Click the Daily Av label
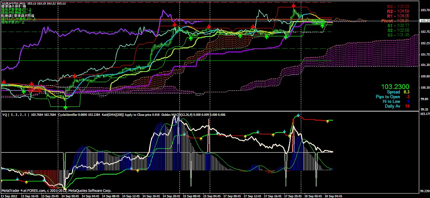Viewport: 430px width, 198px height. pos(392,106)
